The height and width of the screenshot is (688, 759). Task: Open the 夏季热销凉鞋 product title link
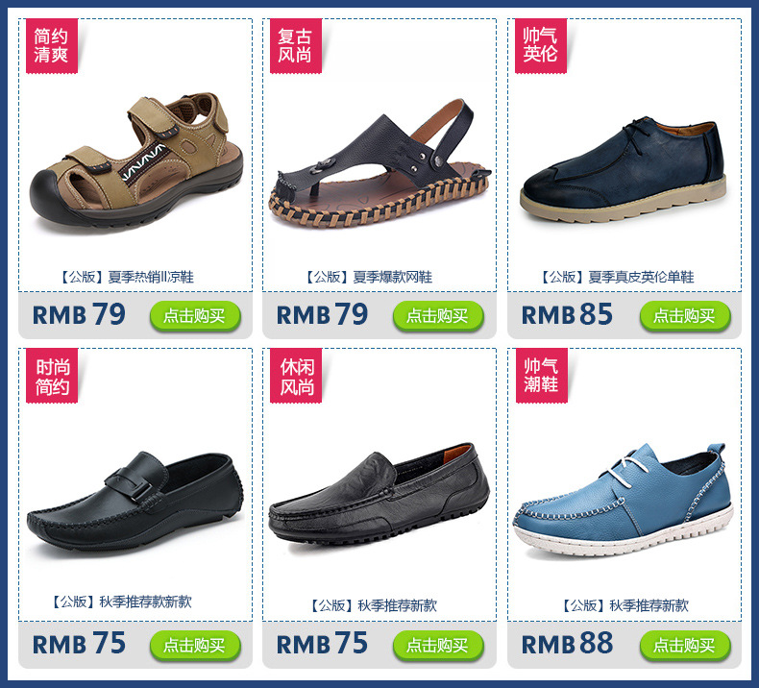(x=127, y=277)
